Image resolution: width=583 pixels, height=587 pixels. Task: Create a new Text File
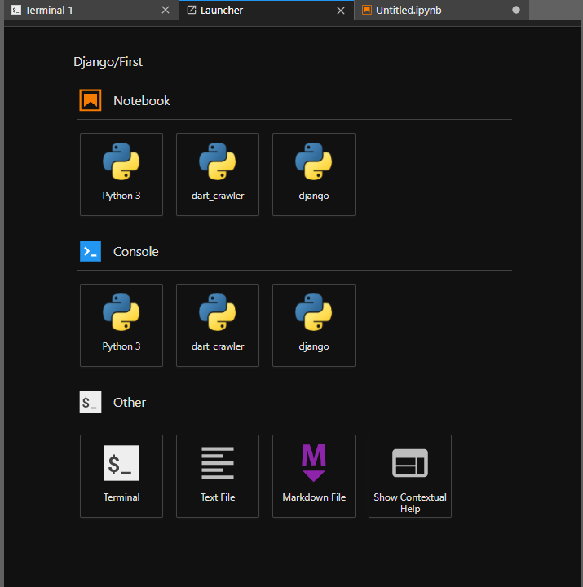tap(218, 476)
